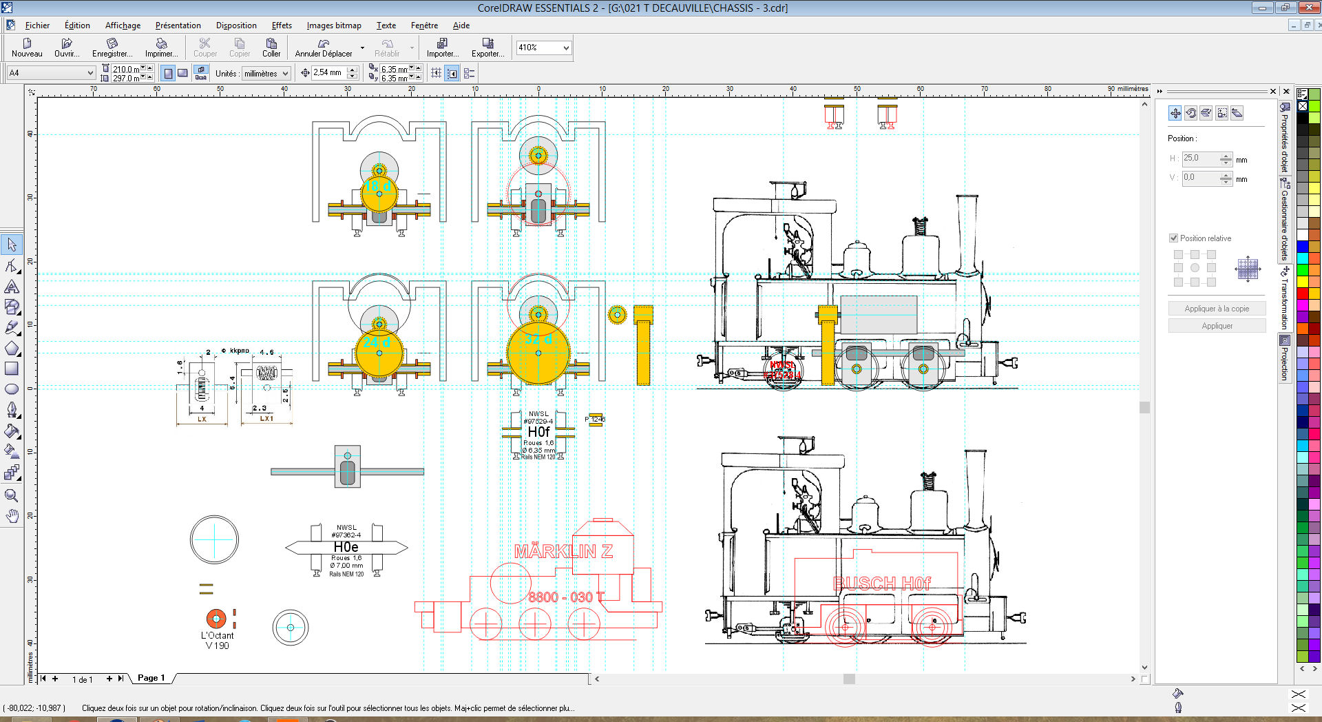Set page to portrait orientation
This screenshot has width=1322, height=722.
click(168, 73)
